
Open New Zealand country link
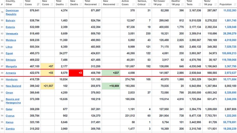pyautogui.click(x=13, y=86)
